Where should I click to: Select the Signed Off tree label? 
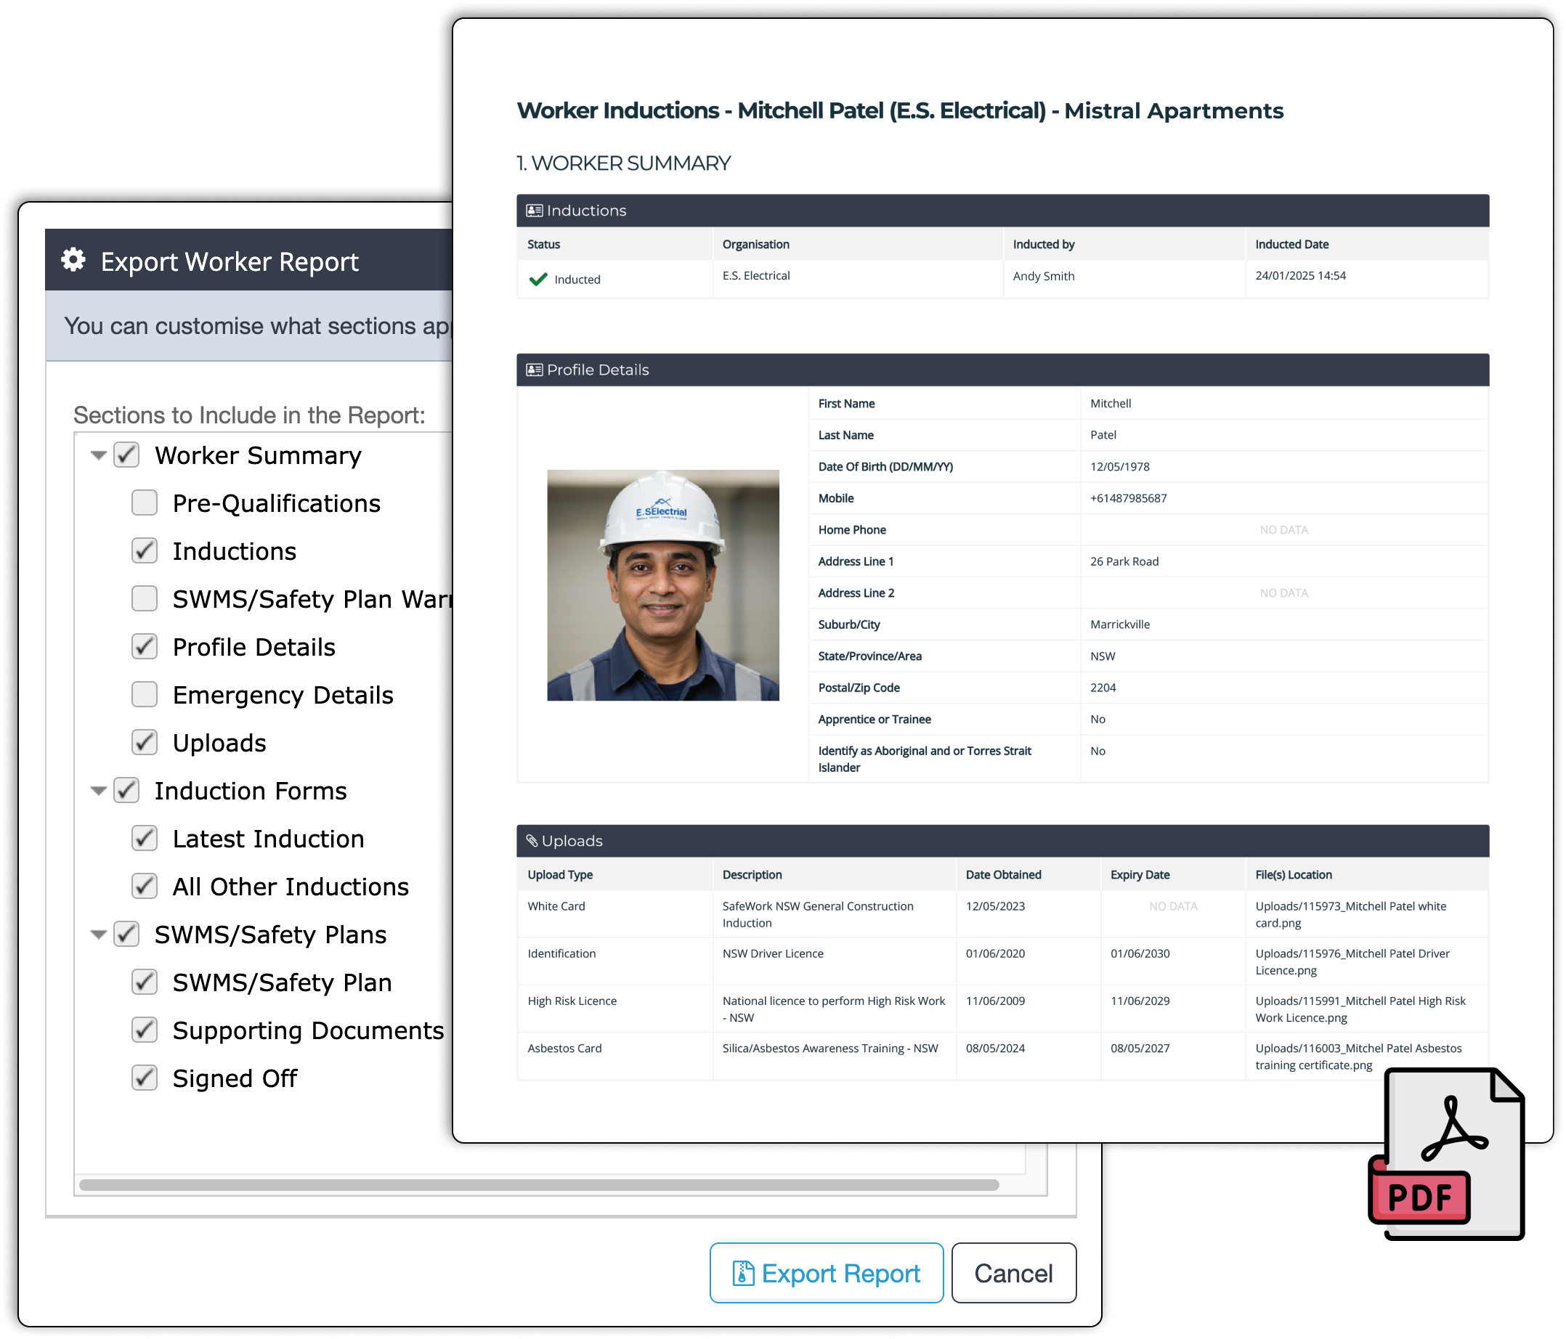point(235,1079)
